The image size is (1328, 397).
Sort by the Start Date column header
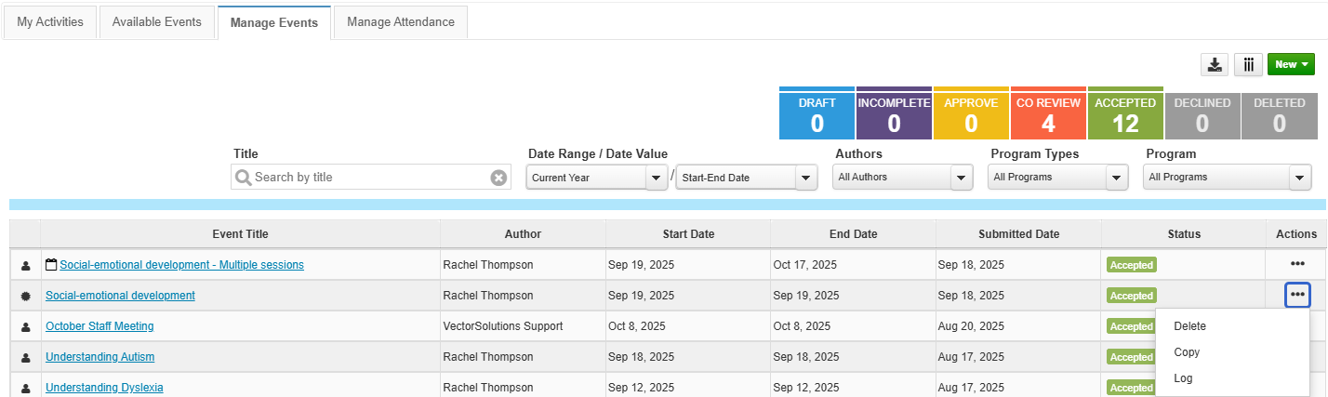(688, 234)
